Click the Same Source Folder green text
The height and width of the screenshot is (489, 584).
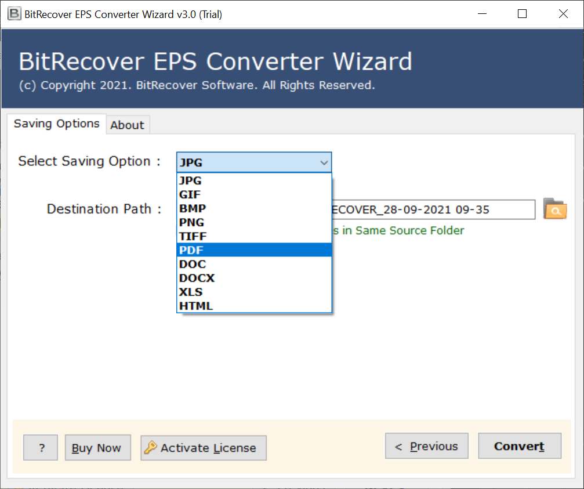point(398,230)
